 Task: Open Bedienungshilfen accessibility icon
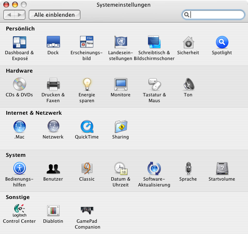[x=20, y=168]
